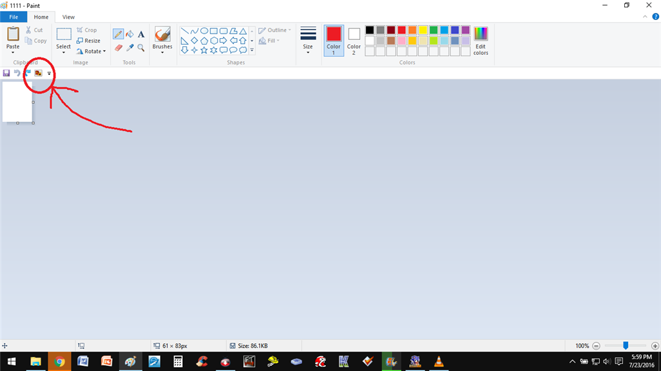Select the Fill with color bucket tool

click(130, 34)
